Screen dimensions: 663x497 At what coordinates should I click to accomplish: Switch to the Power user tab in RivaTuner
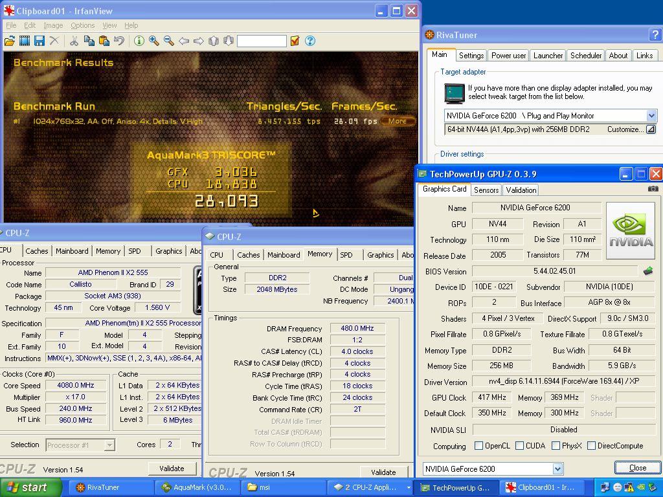(x=509, y=56)
